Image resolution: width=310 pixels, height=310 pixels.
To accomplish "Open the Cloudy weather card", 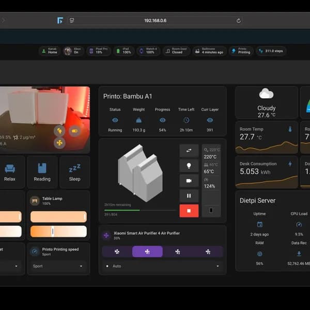I will coord(267,102).
